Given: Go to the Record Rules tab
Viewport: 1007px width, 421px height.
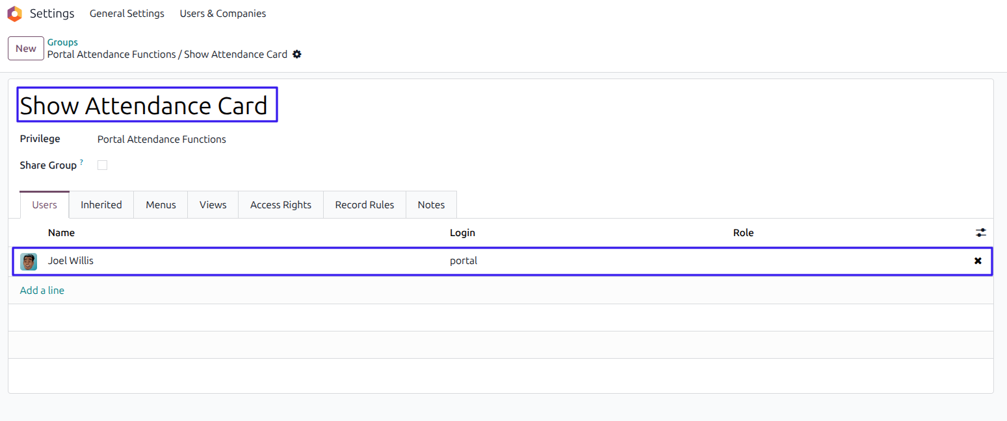Looking at the screenshot, I should [365, 204].
